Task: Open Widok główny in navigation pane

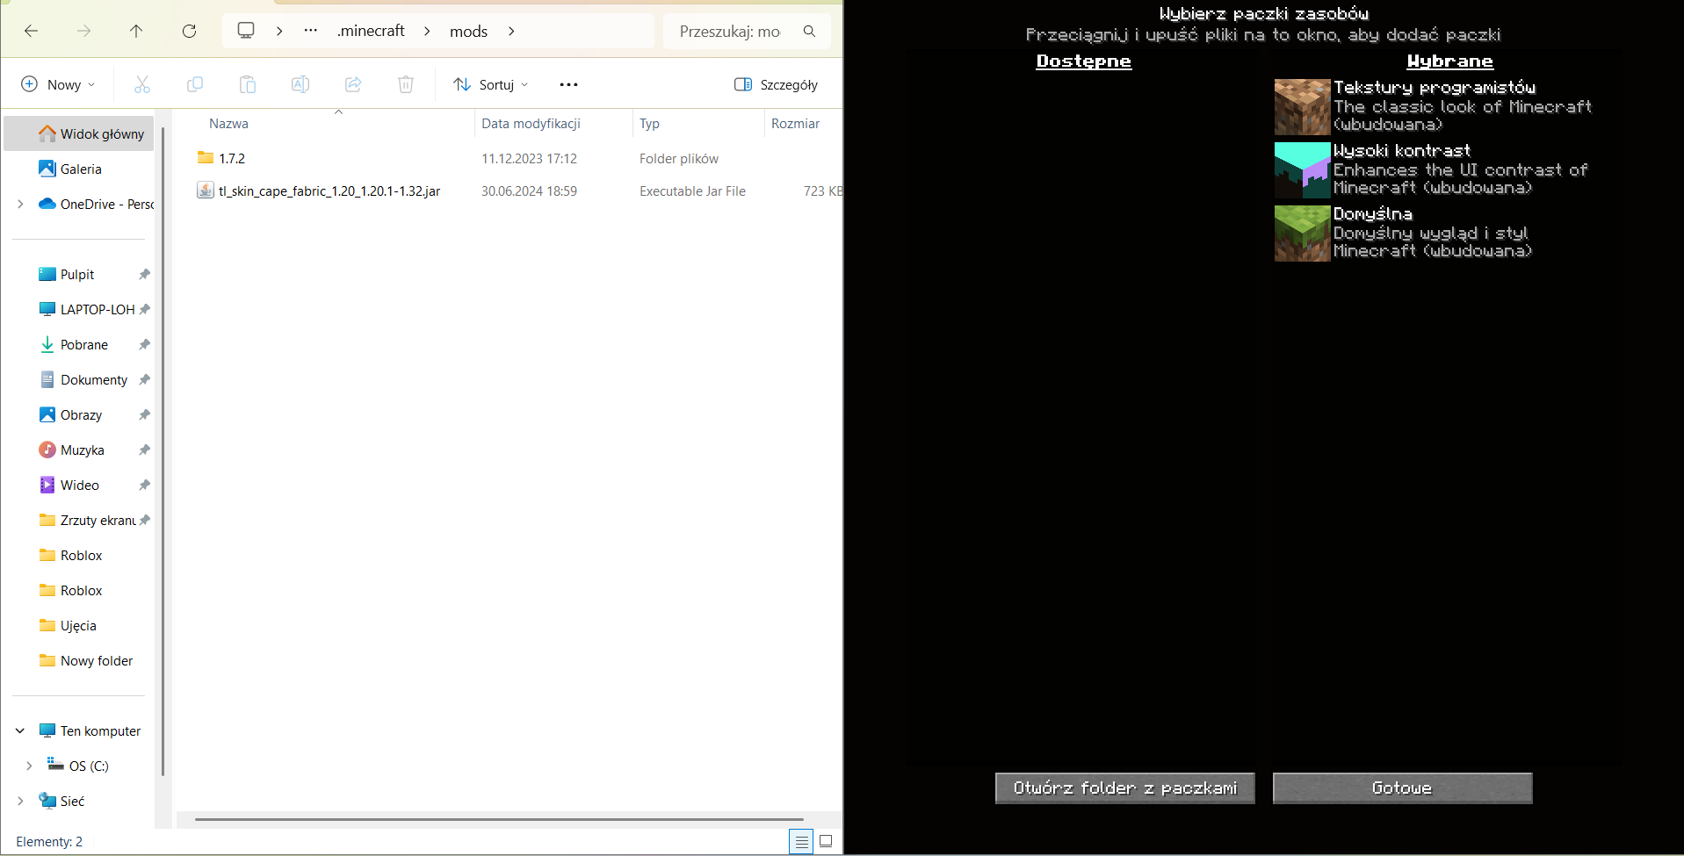Action: point(79,133)
